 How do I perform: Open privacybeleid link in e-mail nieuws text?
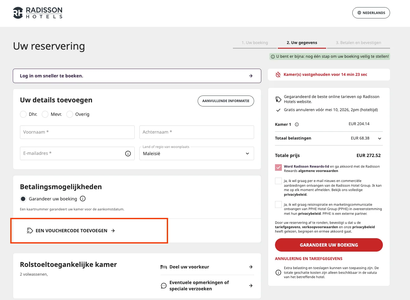click(295, 195)
